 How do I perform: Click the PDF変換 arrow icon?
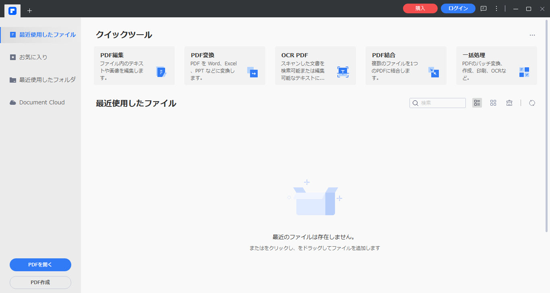coord(252,72)
